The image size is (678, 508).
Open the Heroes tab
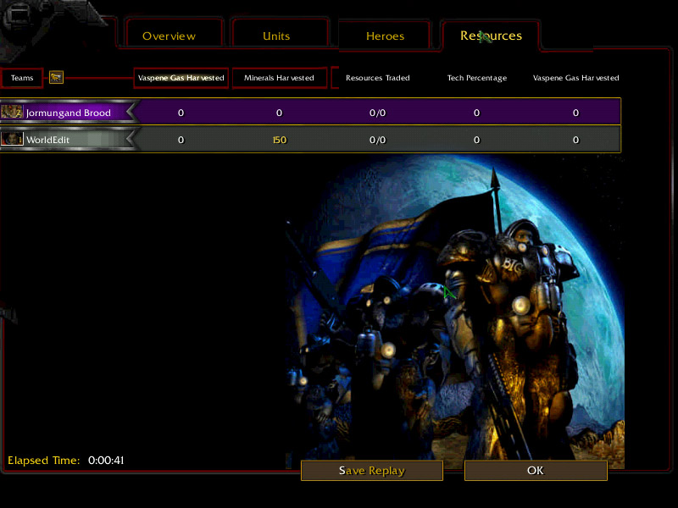(x=385, y=36)
